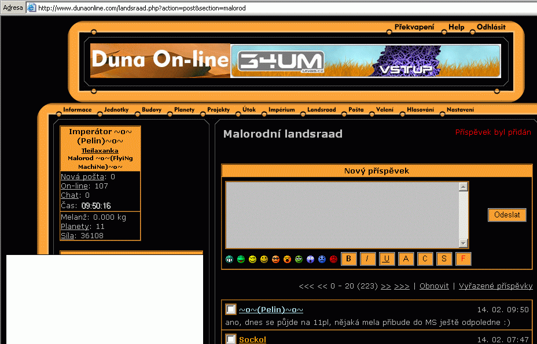Insert the orange shouting smiley
This screenshot has width=537, height=344.
[x=288, y=260]
